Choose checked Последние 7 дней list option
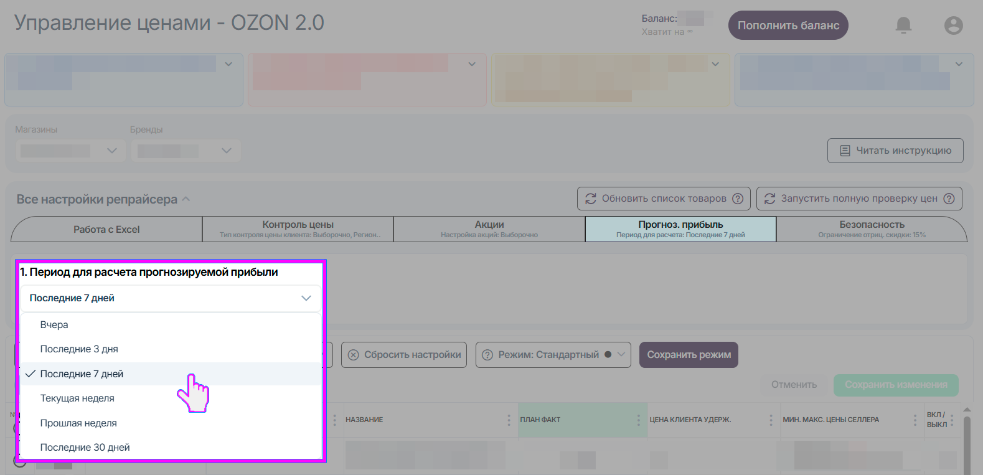Viewport: 983px width, 475px height. 171,374
